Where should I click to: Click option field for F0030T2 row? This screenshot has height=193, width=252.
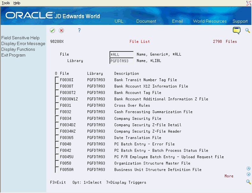57,93
